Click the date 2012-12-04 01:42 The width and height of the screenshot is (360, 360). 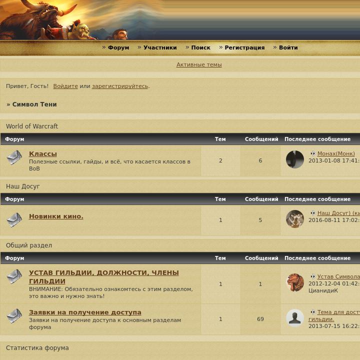(334, 283)
